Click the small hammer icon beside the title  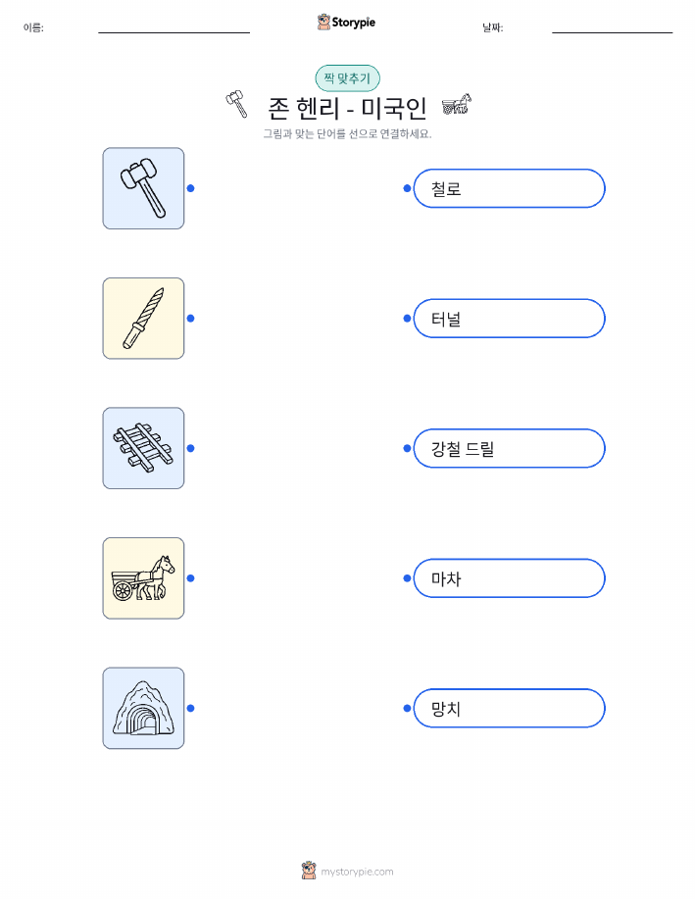(x=237, y=104)
